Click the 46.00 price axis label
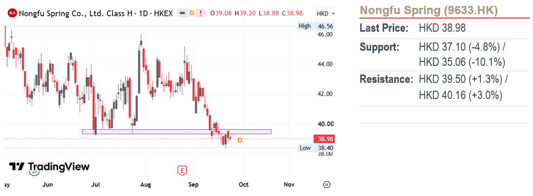This screenshot has height=196, width=533. (x=325, y=34)
